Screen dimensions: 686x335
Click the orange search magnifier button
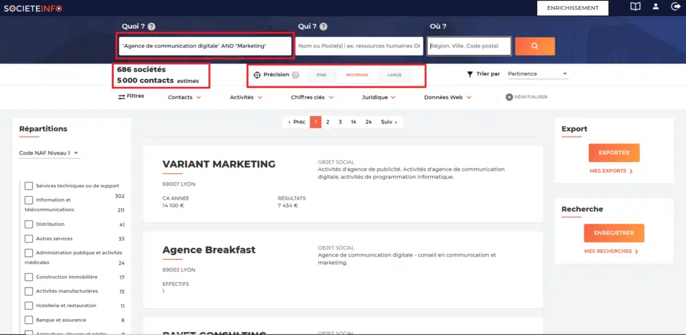click(535, 46)
